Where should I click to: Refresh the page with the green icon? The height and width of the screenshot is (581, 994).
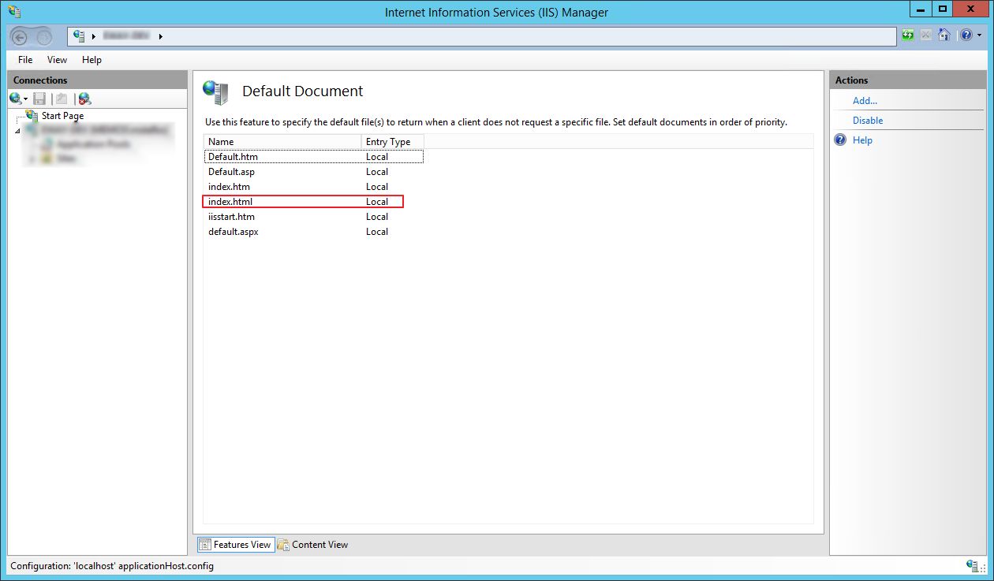click(908, 35)
